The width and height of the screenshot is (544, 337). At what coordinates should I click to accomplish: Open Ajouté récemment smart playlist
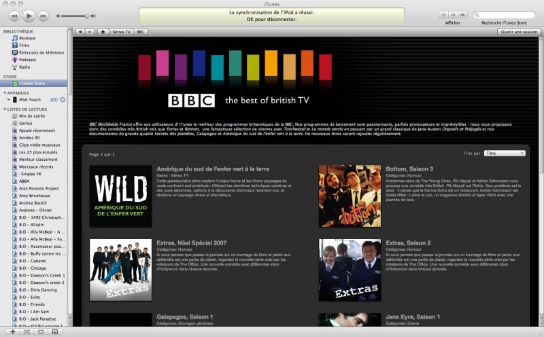[37, 130]
